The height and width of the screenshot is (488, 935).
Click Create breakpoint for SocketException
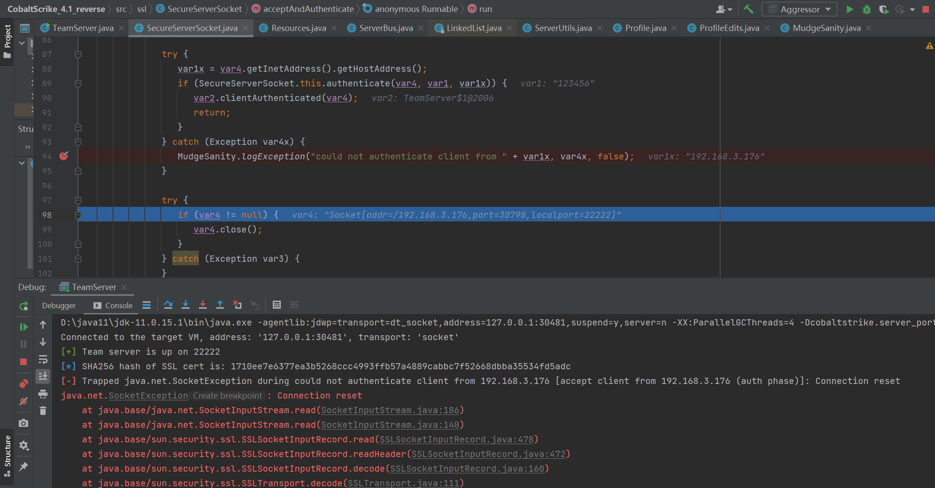click(228, 395)
